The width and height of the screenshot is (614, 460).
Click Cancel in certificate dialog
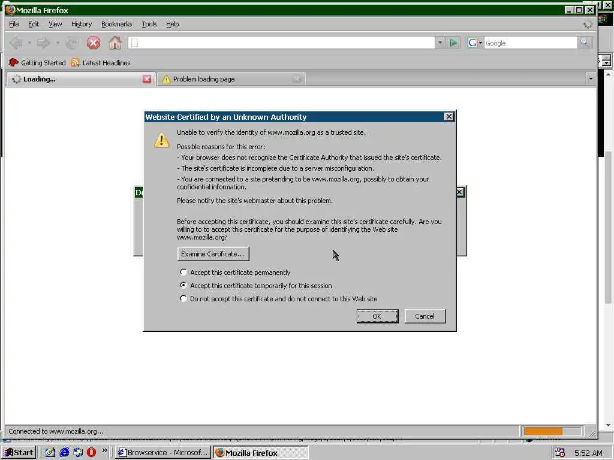[425, 316]
